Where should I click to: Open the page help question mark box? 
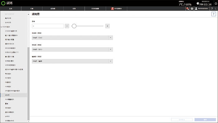(214, 14)
